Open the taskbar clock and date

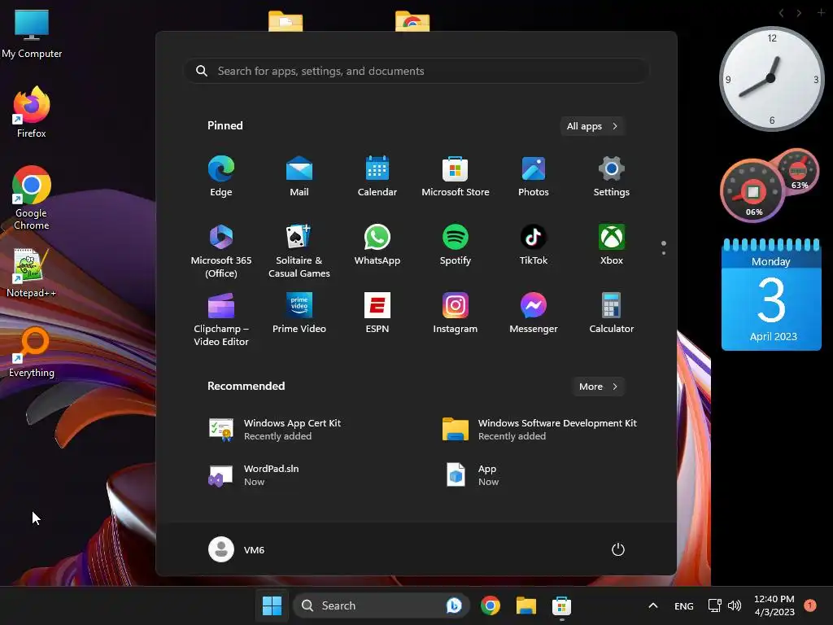[x=774, y=605]
